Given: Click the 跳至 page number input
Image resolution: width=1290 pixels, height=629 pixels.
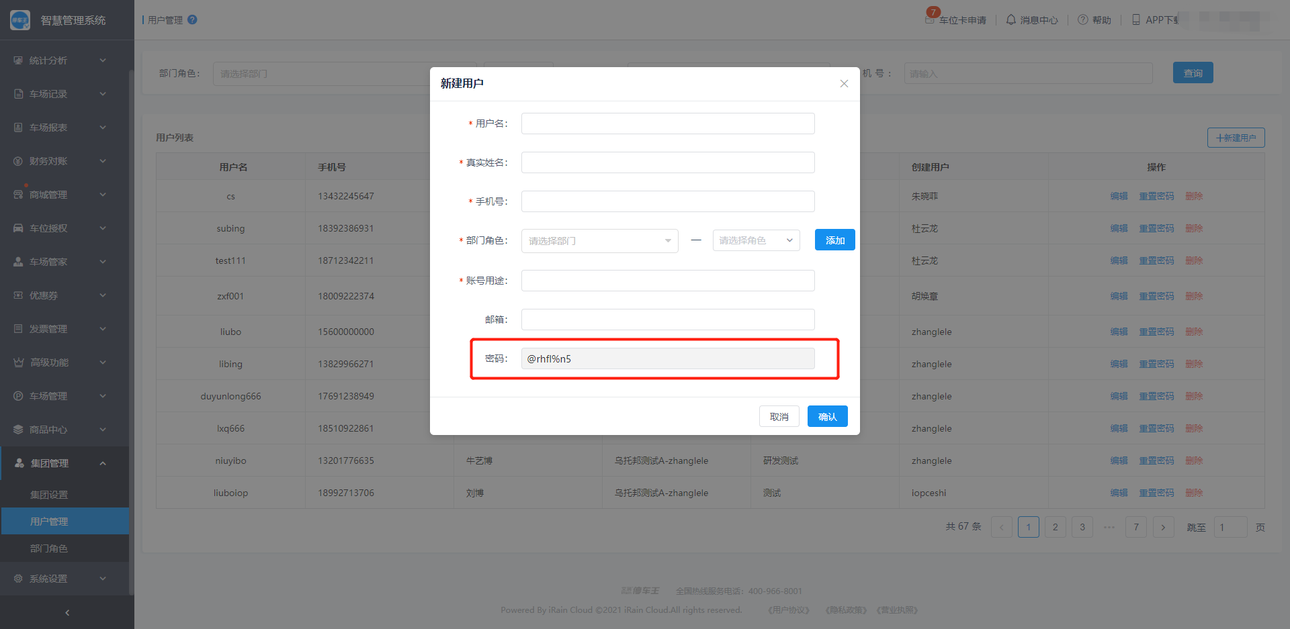Looking at the screenshot, I should click(1230, 527).
